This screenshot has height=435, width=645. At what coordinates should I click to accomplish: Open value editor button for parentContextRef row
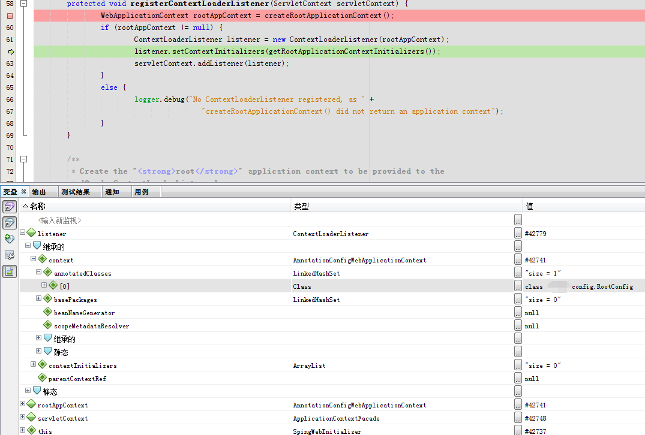[x=518, y=378]
